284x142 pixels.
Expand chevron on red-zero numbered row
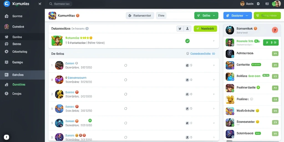(214, 80)
